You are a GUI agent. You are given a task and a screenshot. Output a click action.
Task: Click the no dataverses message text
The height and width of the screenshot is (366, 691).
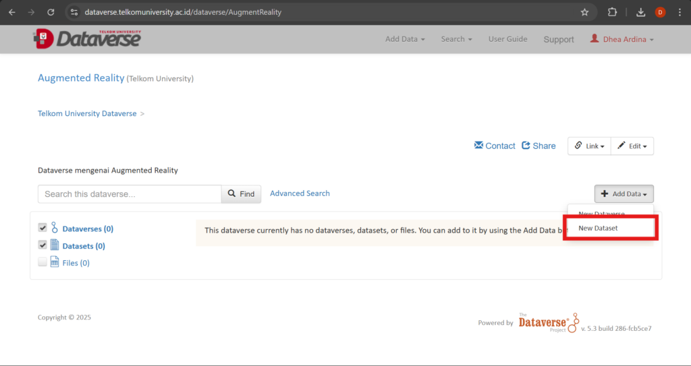383,231
